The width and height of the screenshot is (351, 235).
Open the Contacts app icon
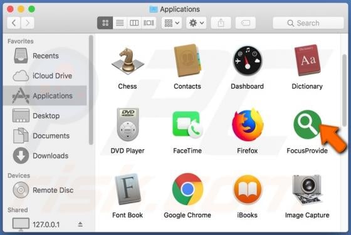187,61
